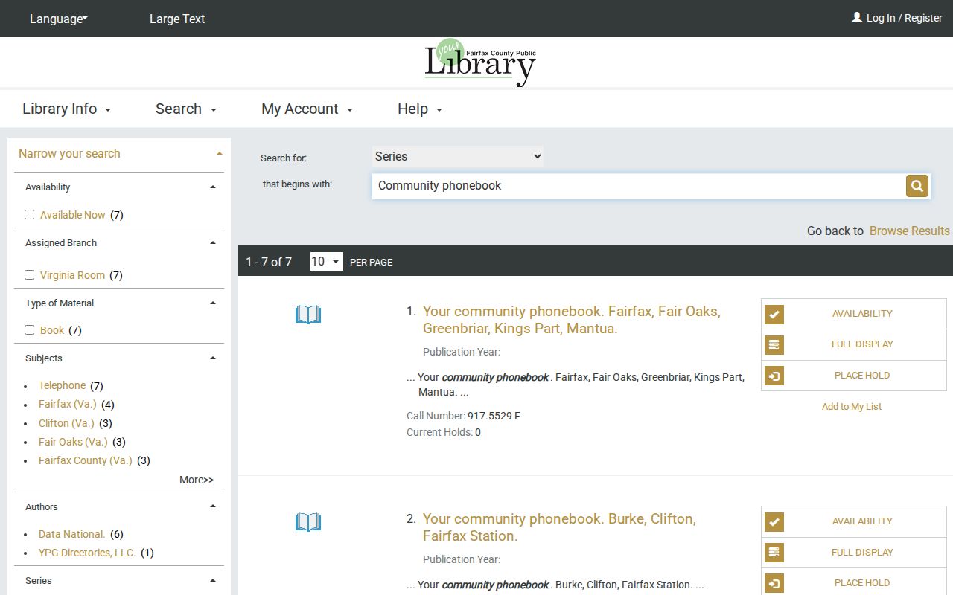
Task: Open the Fairfax, Fair Oaks phonebook title
Action: tap(572, 320)
